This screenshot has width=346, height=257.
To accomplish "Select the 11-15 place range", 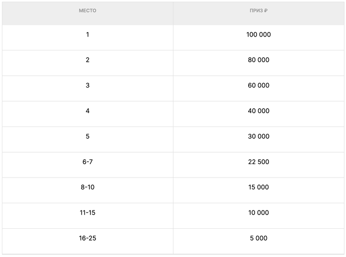I will [87, 213].
